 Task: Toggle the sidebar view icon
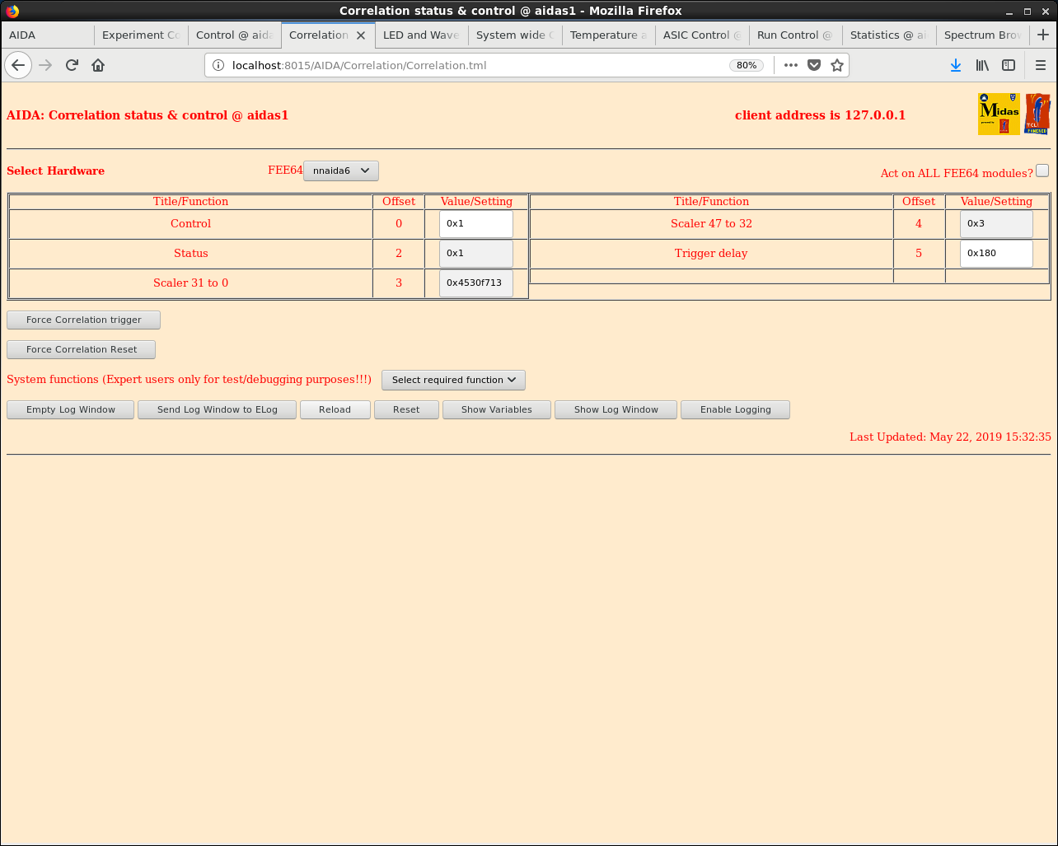(1009, 65)
